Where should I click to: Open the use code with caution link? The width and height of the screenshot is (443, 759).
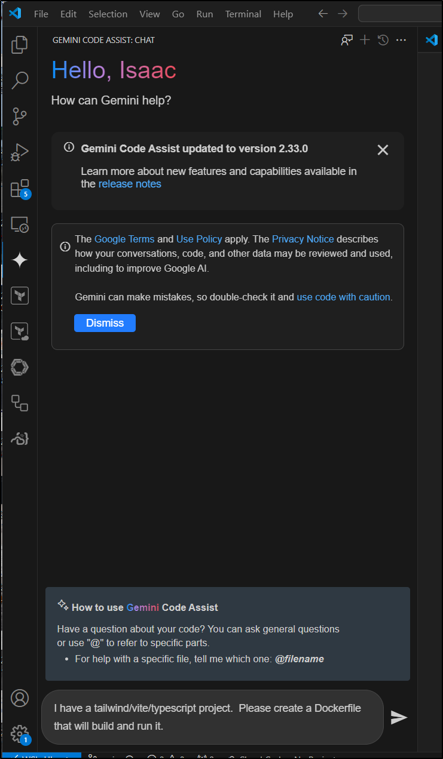pos(343,297)
